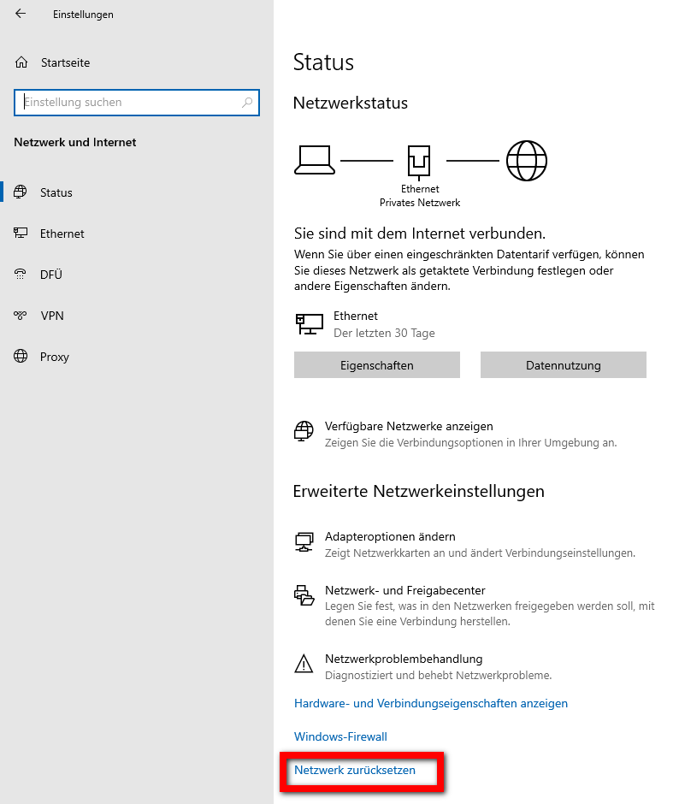
Task: Click the Netzwerkstatus heading
Action: [351, 103]
